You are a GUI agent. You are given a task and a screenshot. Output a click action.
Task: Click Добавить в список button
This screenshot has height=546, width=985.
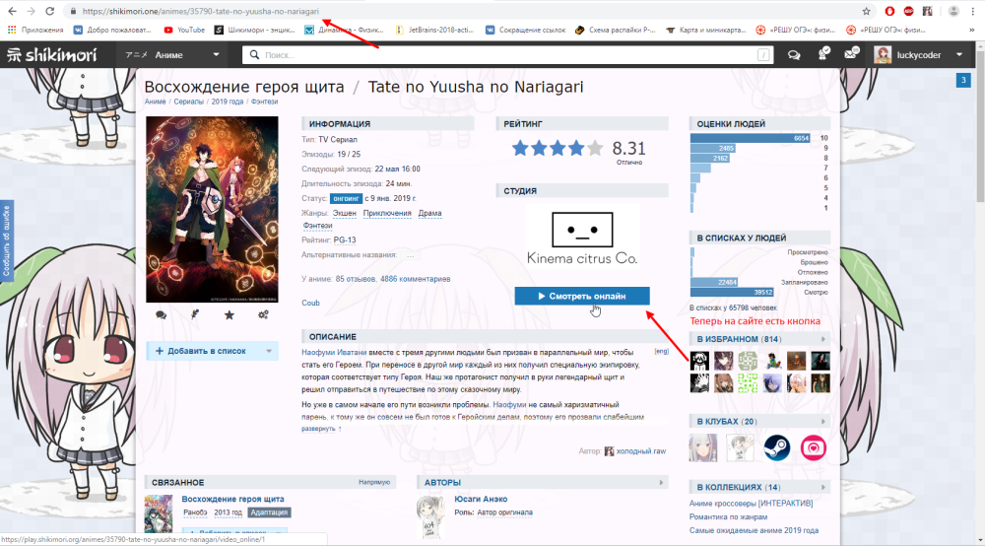(204, 351)
